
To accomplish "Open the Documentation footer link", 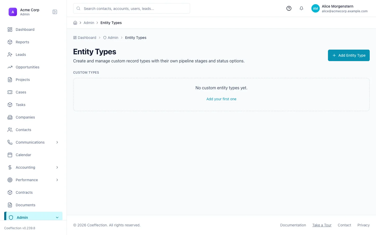I will 293,225.
